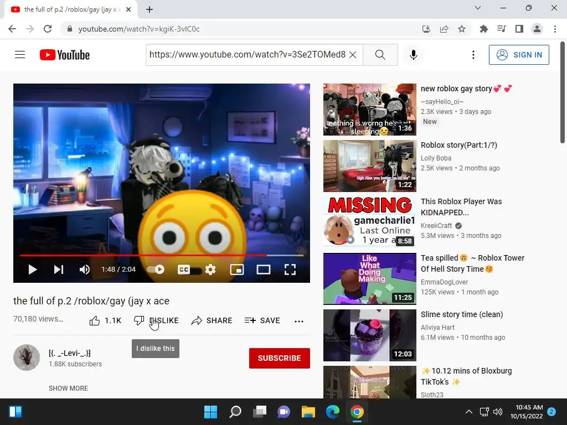Screen dimensions: 567x425
Task: Save the video to a playlist
Action: pyautogui.click(x=262, y=320)
